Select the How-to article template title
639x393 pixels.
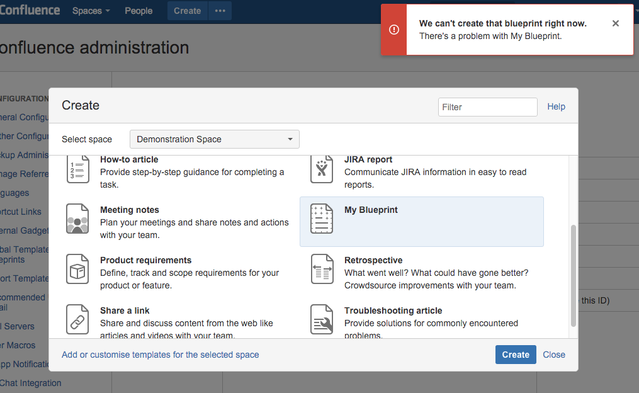click(x=129, y=159)
